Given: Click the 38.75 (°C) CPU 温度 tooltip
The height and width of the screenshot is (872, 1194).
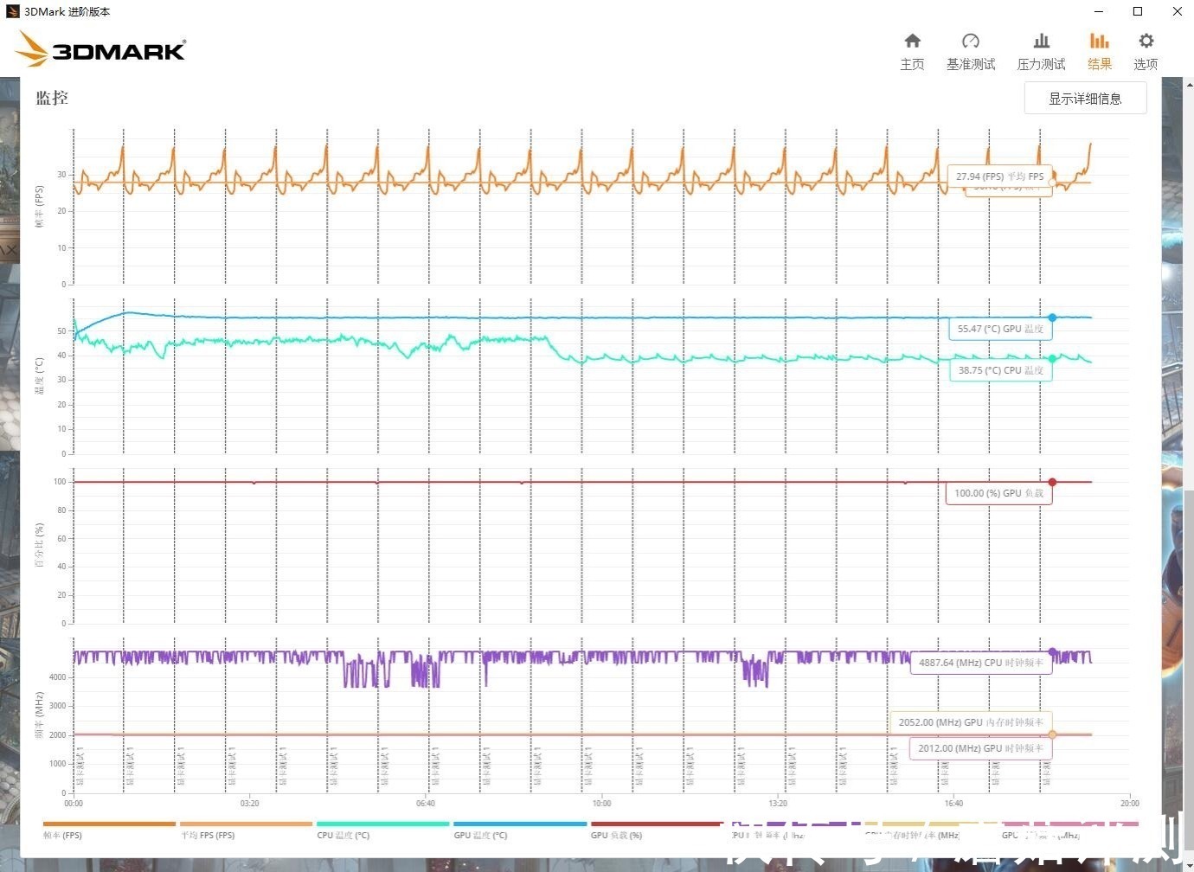Looking at the screenshot, I should pos(1001,370).
